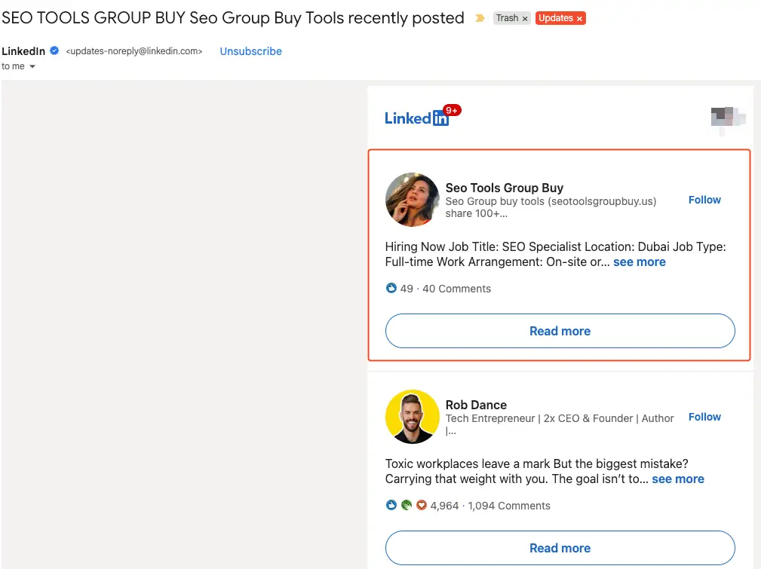The height and width of the screenshot is (569, 761).
Task: Click the blue verified badge beside LinkedIn
Action: point(54,51)
